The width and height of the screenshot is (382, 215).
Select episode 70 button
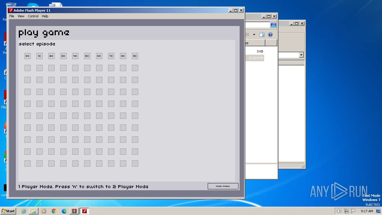(111, 56)
